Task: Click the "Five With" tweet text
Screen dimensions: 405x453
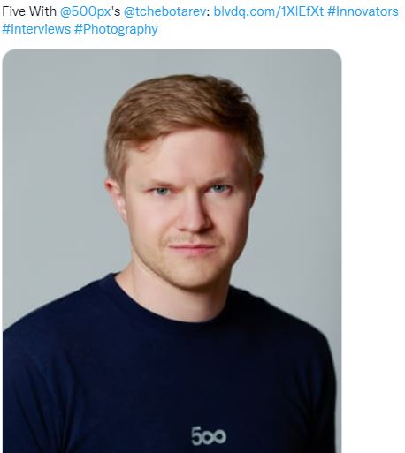Action: (x=29, y=11)
